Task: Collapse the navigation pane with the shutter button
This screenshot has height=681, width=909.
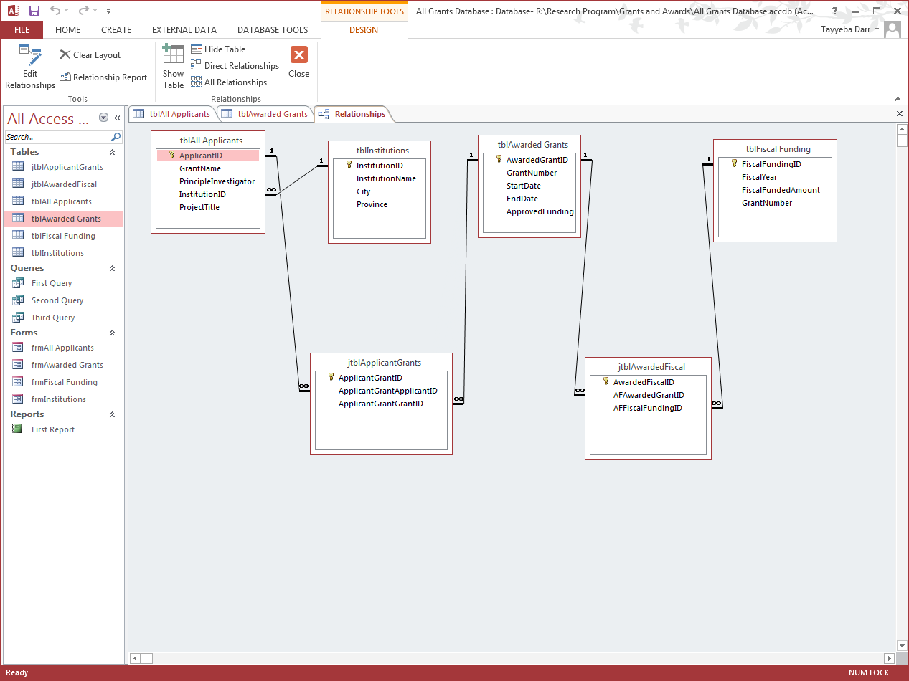Action: (x=117, y=118)
